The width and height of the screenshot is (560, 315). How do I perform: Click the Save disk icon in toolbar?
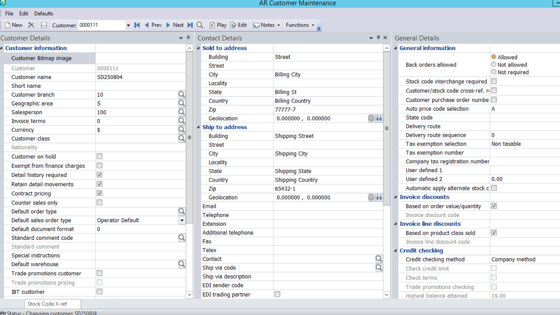[44, 25]
